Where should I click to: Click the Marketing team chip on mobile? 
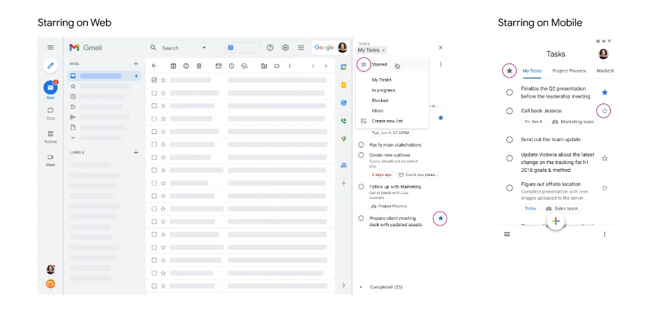click(573, 122)
